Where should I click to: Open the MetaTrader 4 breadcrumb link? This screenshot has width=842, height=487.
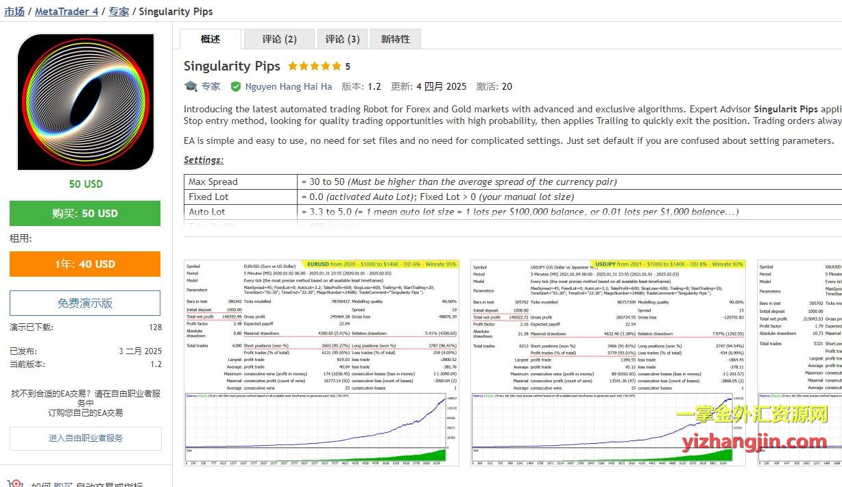tap(67, 12)
